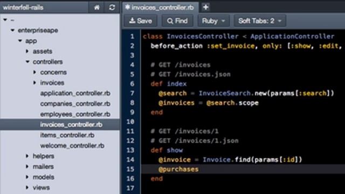Viewport: 345px width, 194px height.
Task: Click 'def show' on line 13
Action: click(167, 150)
